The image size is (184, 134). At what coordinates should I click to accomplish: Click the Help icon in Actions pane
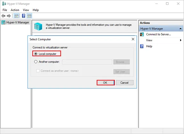point(142,46)
